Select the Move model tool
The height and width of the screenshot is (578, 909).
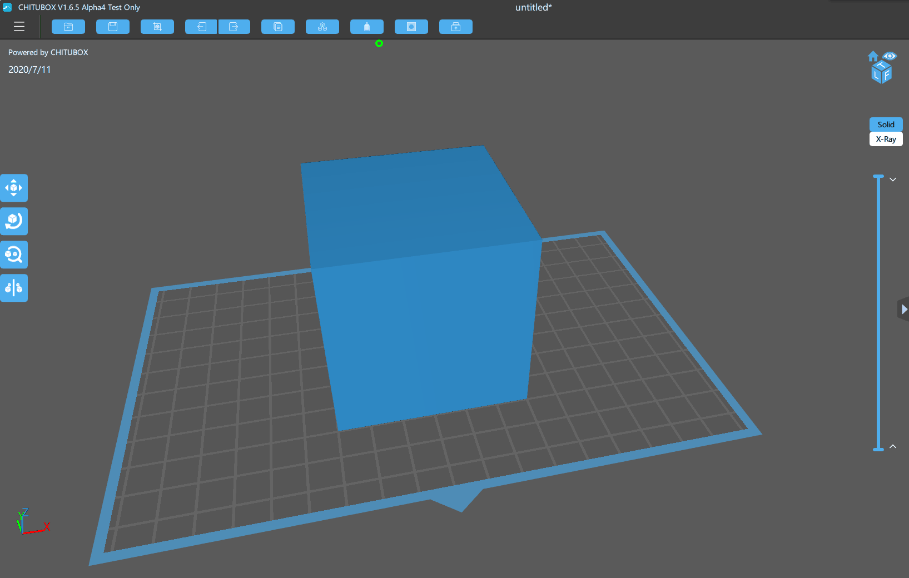tap(14, 188)
